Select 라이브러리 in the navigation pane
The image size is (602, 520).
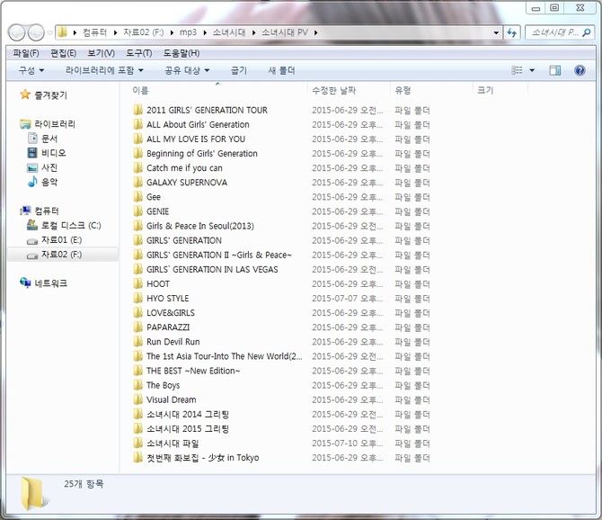[55, 124]
